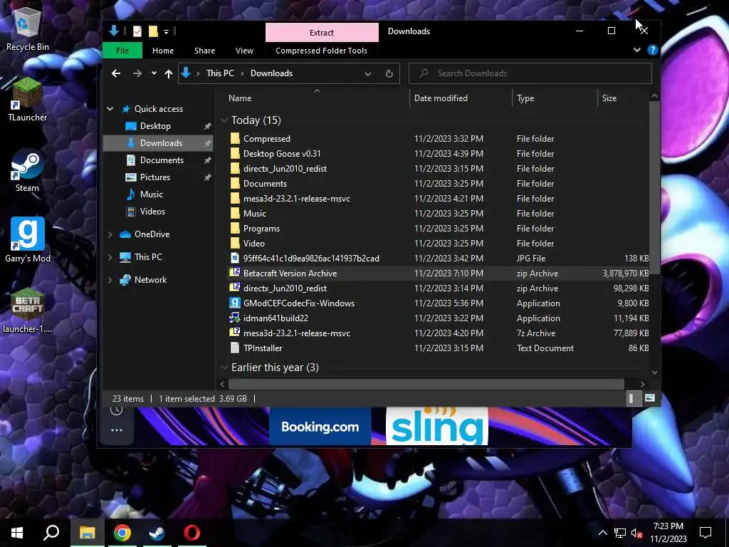Click the explorer Help question mark icon

[653, 51]
